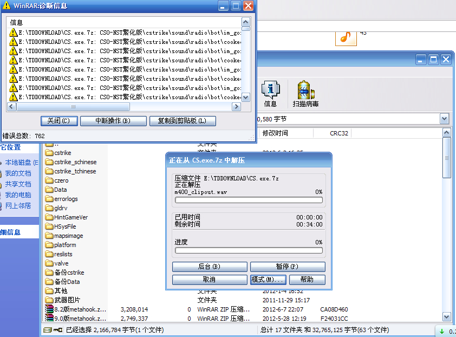
Task: Click the HintGameVer folder icon
Action: pyautogui.click(x=49, y=217)
